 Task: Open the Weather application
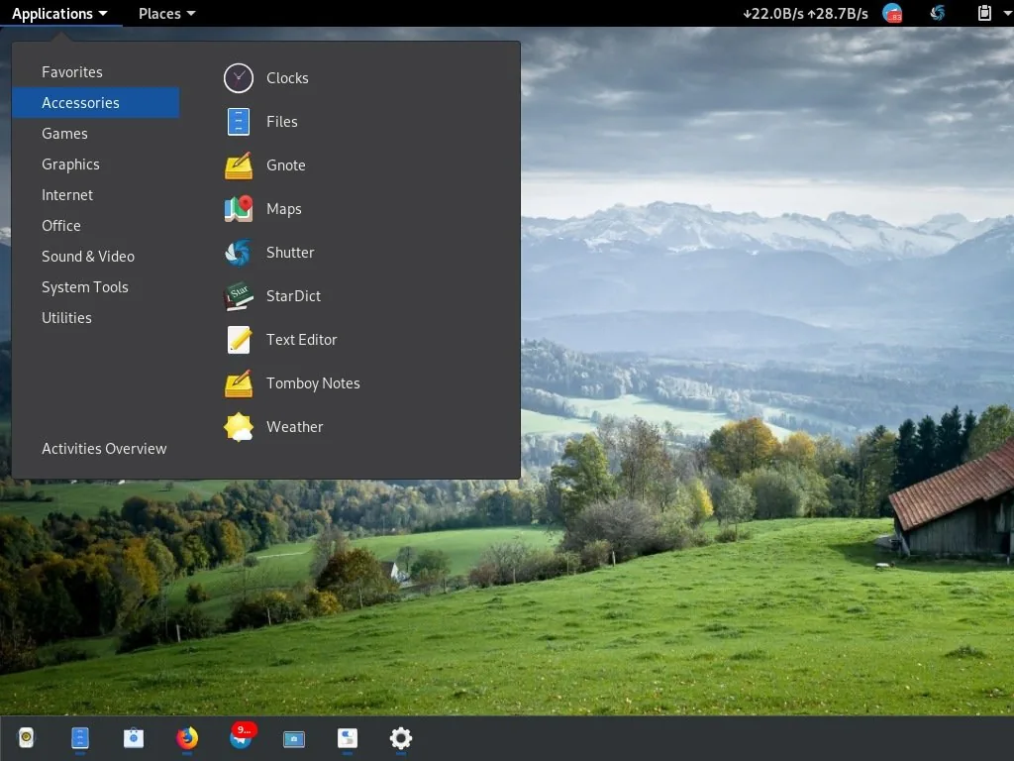[x=294, y=427]
